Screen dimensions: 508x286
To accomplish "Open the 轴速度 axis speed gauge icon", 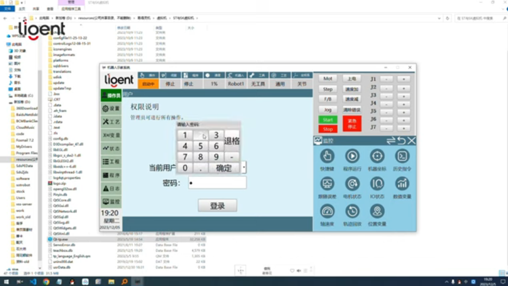I will click(327, 212).
